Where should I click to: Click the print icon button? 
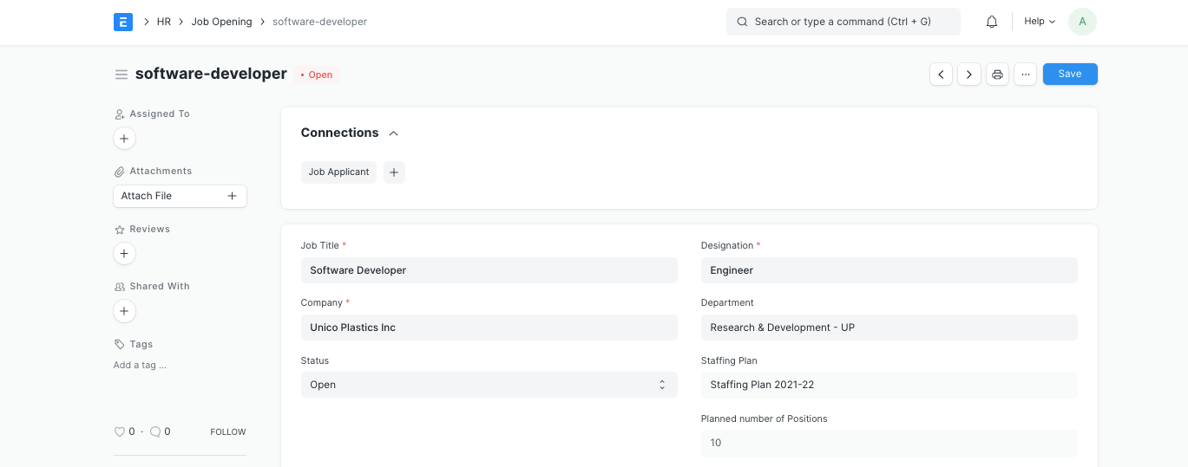click(x=997, y=75)
